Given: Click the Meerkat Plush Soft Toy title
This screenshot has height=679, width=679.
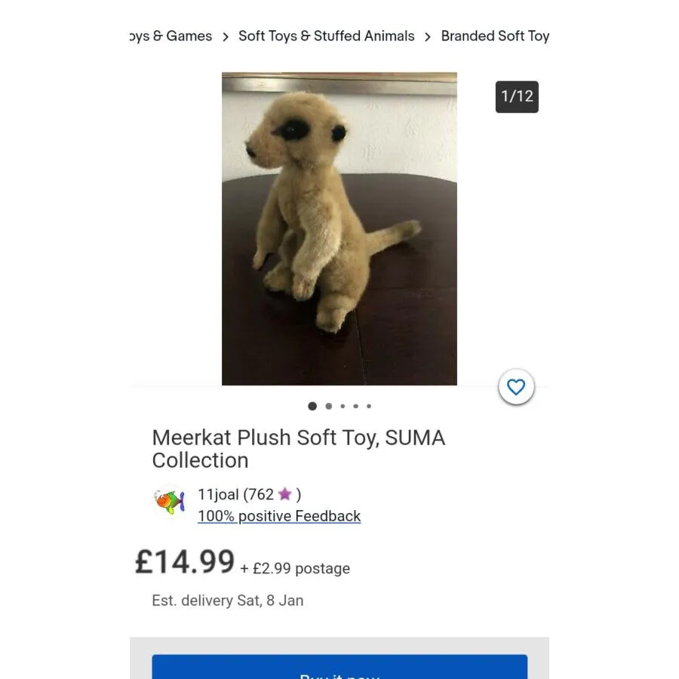Looking at the screenshot, I should tap(298, 449).
